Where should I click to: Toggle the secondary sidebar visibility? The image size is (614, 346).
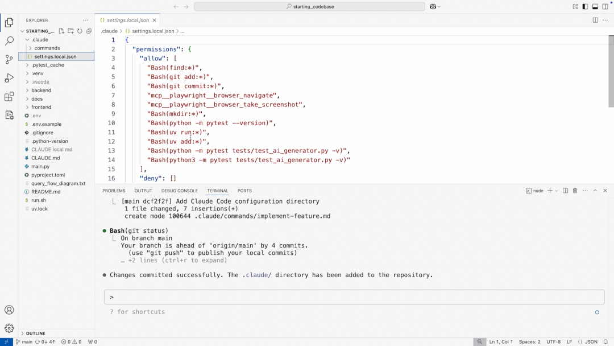(605, 7)
